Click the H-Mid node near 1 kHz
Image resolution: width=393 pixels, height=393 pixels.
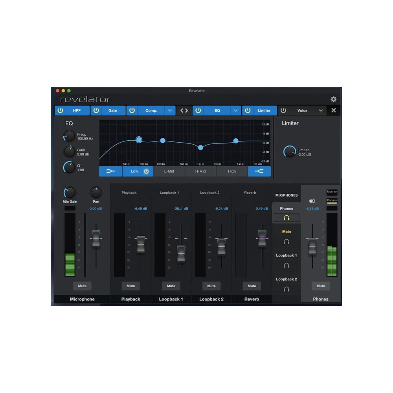pyautogui.click(x=200, y=148)
